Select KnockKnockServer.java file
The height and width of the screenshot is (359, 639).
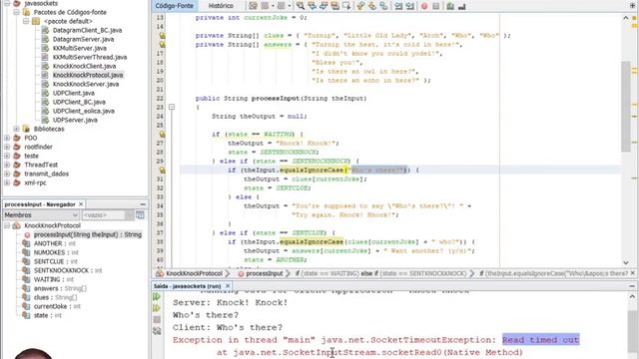[x=86, y=84]
